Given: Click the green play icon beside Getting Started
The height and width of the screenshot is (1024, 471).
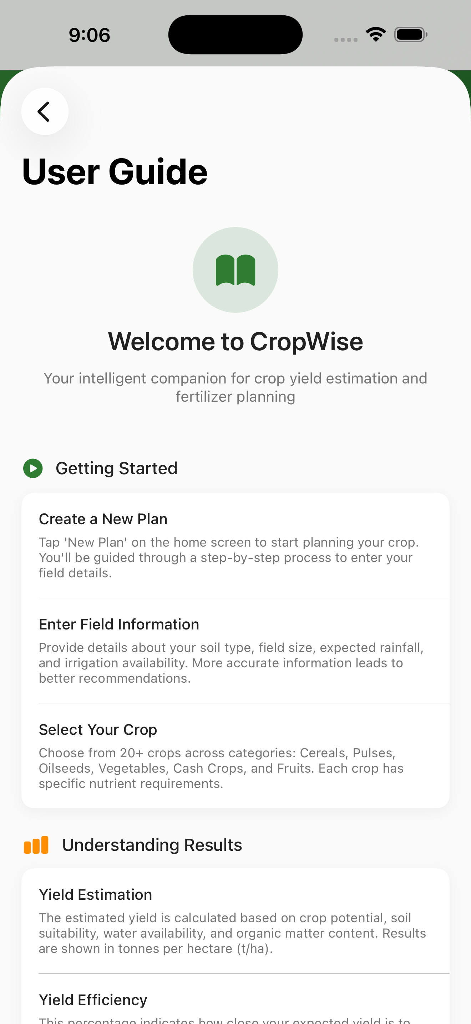Looking at the screenshot, I should pos(33,468).
